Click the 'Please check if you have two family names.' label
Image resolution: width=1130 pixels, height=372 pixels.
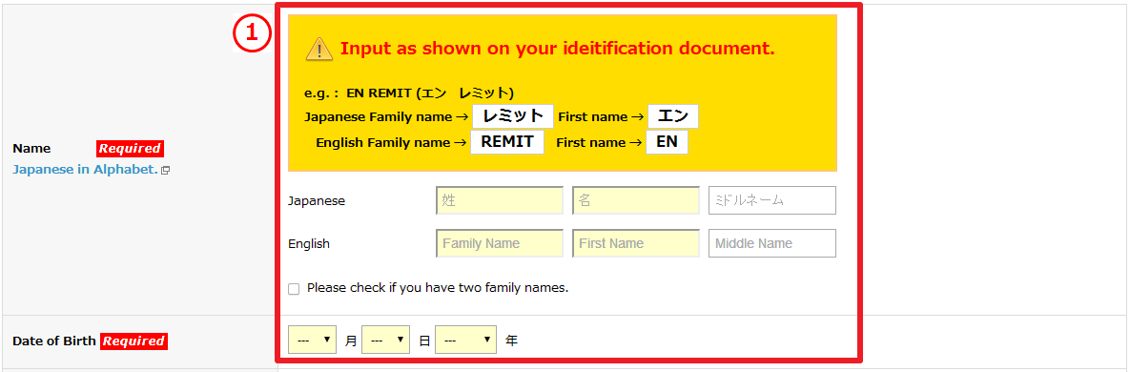coord(438,288)
